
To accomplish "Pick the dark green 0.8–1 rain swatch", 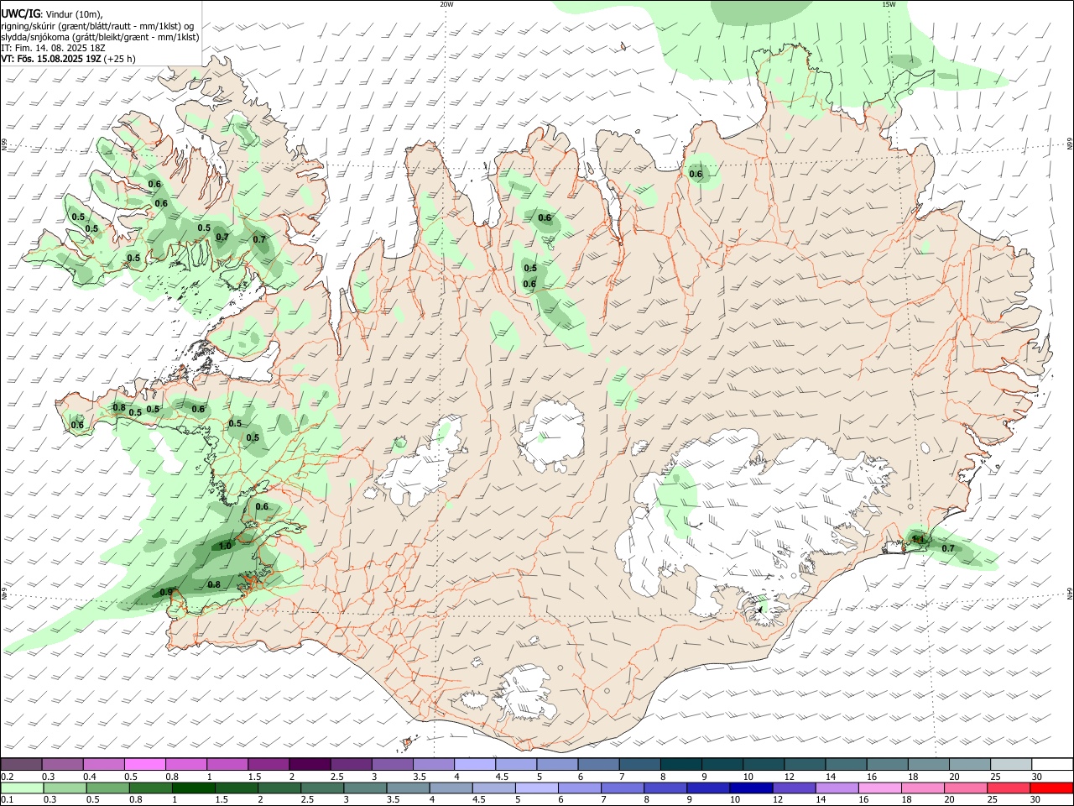I will (x=150, y=788).
